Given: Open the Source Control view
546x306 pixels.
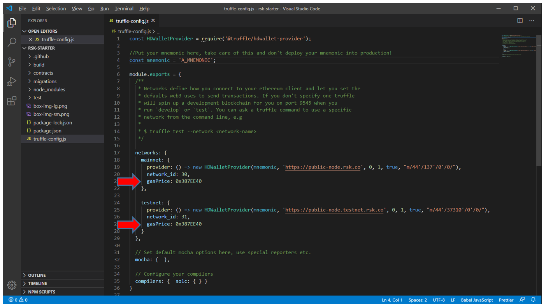Looking at the screenshot, I should 12,62.
